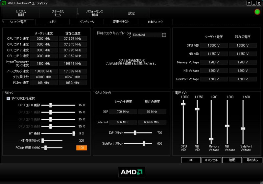Click CPU コア 0 target speed 3000 MHz
263x184 pixels.
44,39
